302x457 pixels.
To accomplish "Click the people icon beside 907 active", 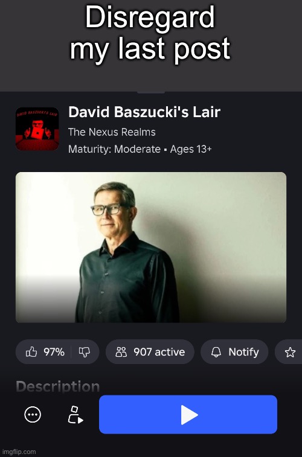I will coord(121,352).
